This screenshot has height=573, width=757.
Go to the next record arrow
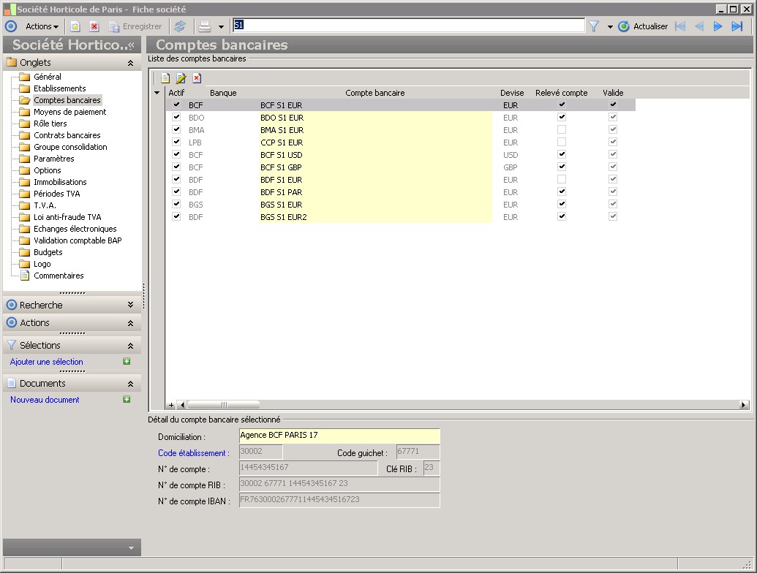pyautogui.click(x=718, y=26)
